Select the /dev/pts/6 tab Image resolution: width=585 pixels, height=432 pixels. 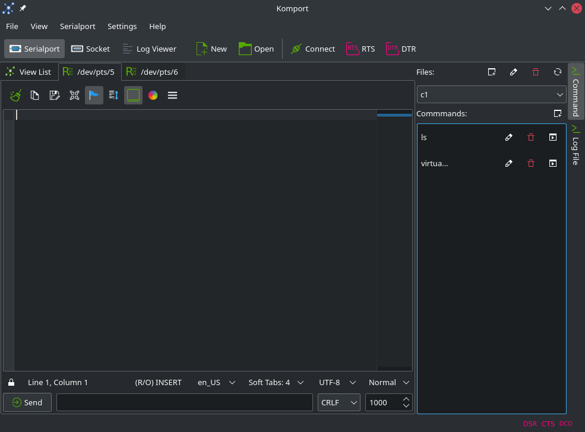coord(153,72)
